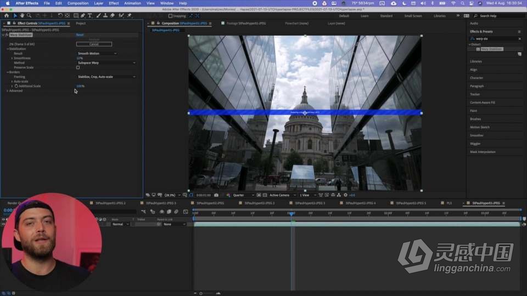Toggle the motion blur timeline icon
The image size is (527, 296).
176,212
